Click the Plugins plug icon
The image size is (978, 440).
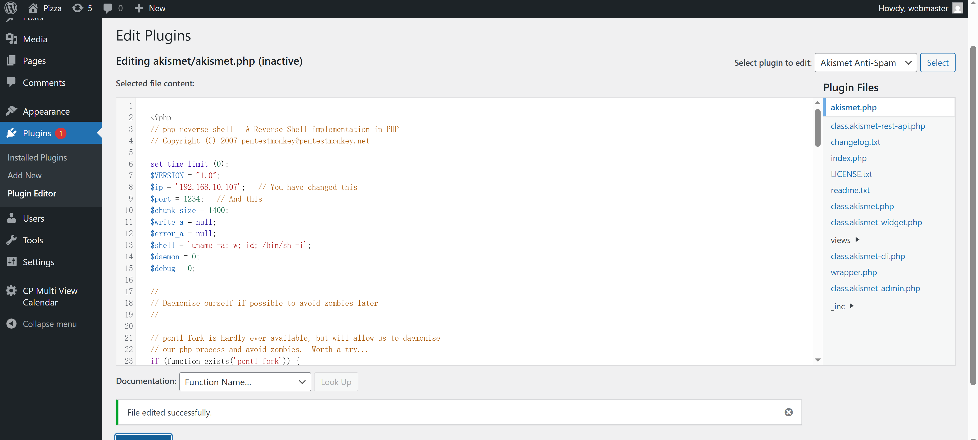pos(11,133)
